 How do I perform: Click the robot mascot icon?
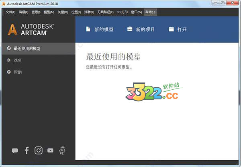[x=62, y=150]
